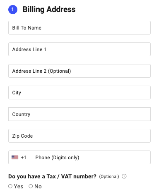The image size is (166, 195).
Task: Open the Tax / VAT info tooltip icon
Action: tap(124, 176)
